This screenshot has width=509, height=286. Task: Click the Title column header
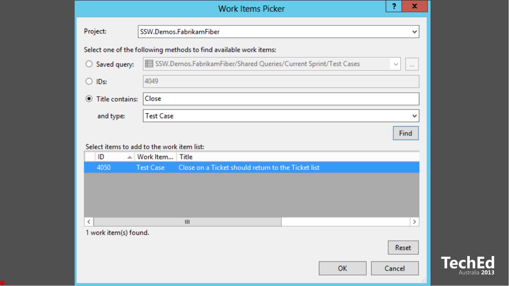tap(298, 157)
